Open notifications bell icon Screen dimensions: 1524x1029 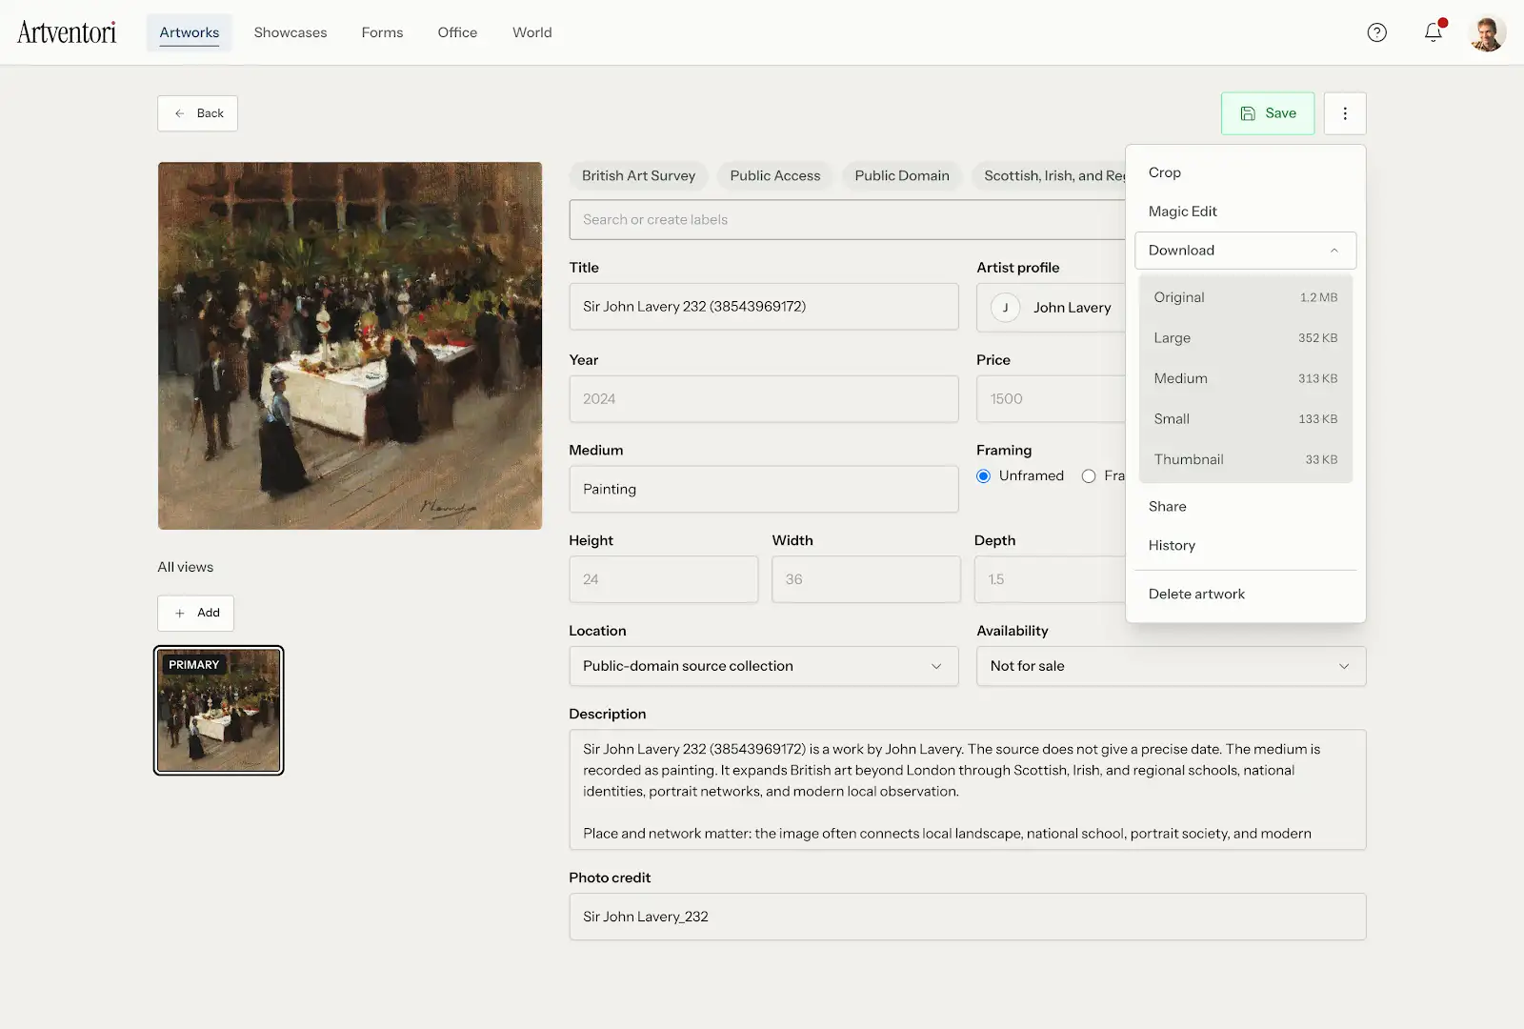coord(1434,32)
